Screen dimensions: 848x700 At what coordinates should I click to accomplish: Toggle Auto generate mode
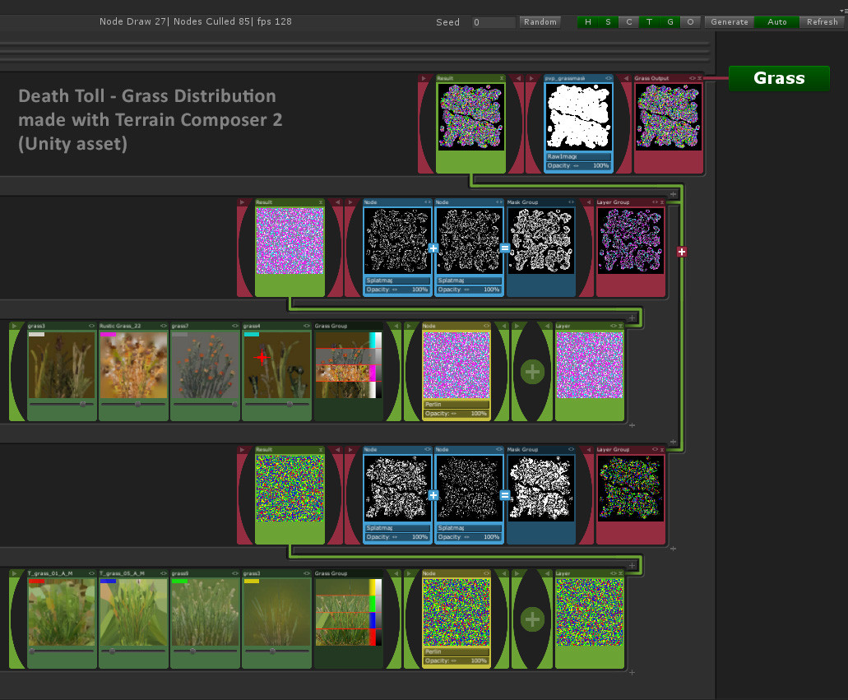tap(777, 22)
